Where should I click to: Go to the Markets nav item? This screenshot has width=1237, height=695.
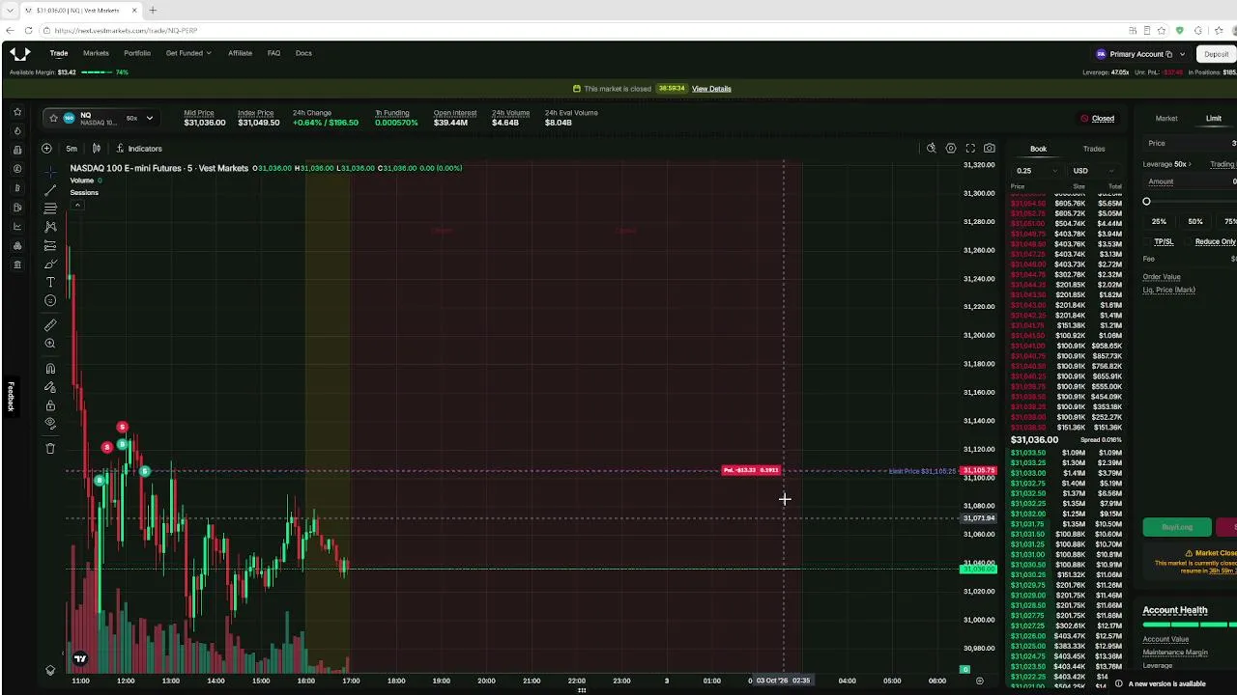tap(96, 53)
